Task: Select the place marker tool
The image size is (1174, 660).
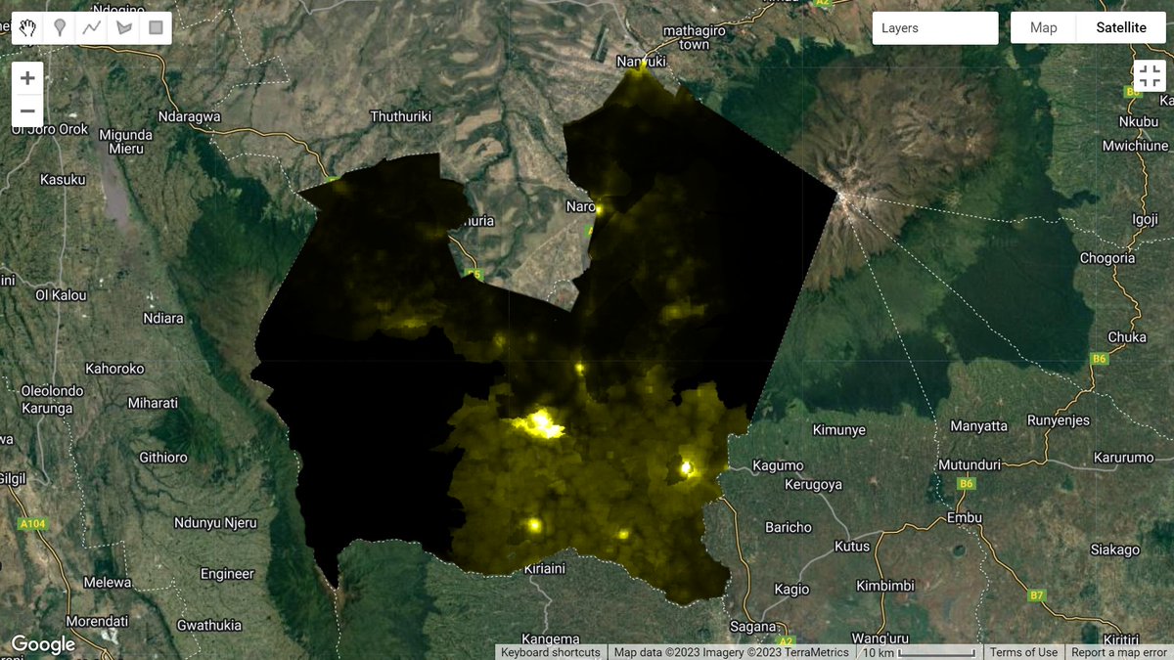Action: click(x=59, y=27)
